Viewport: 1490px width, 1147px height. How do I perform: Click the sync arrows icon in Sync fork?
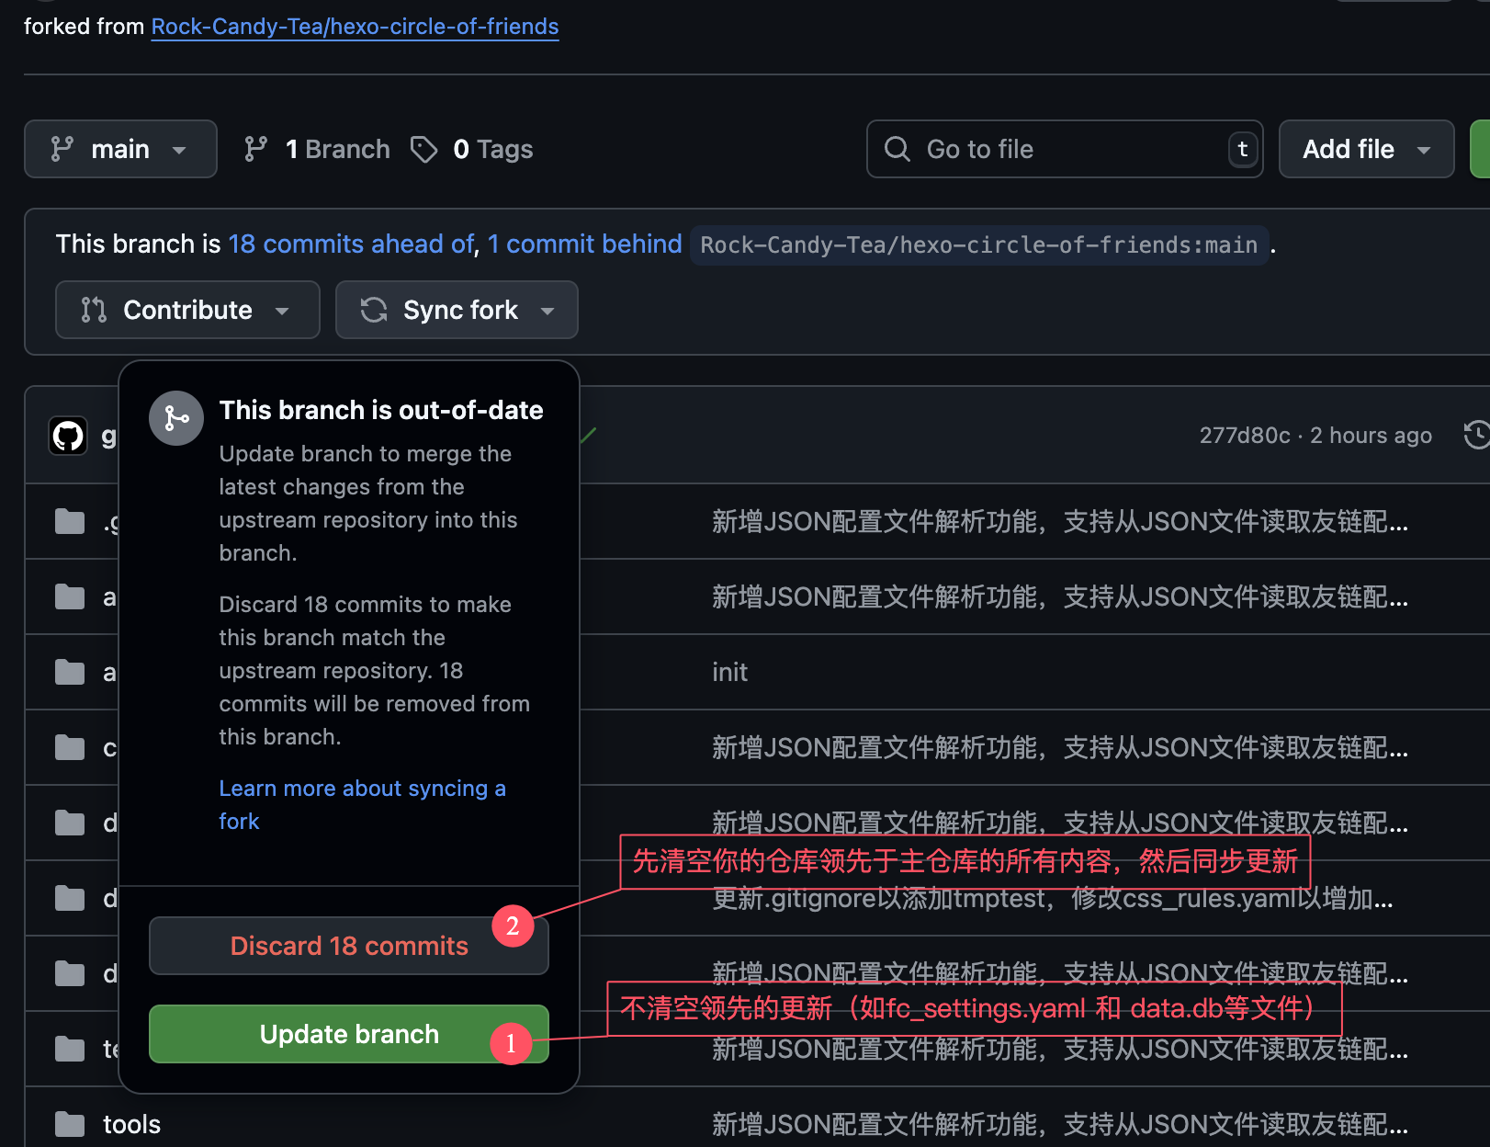point(374,310)
